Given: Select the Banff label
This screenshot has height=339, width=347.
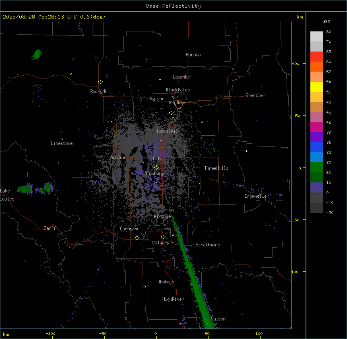Looking at the screenshot, I should pos(50,228).
